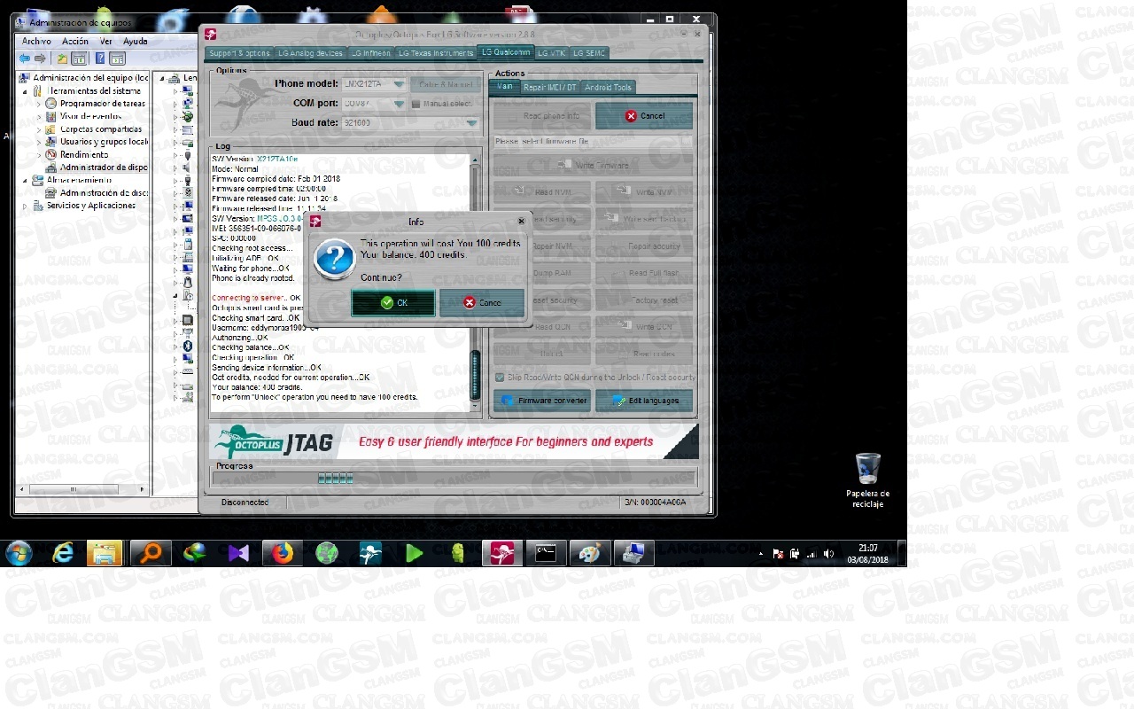Close the Info dialog with X
Screen dimensions: 1134x709
point(521,222)
